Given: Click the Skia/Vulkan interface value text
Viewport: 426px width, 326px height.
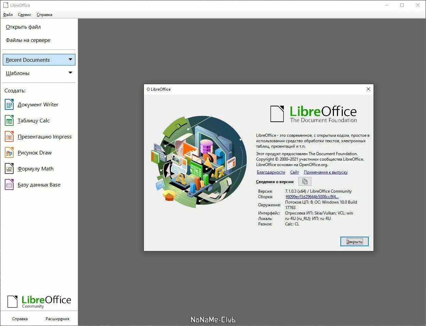Looking at the screenshot, I should [x=319, y=213].
